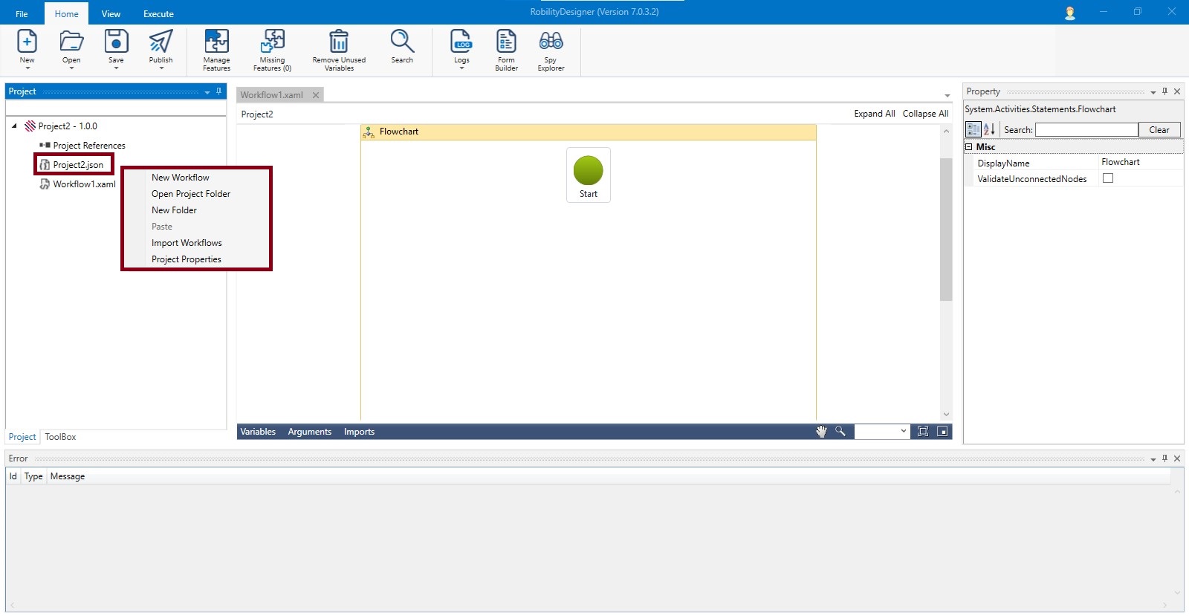Click the Clear button in Property search
The width and height of the screenshot is (1189, 616).
click(1159, 130)
